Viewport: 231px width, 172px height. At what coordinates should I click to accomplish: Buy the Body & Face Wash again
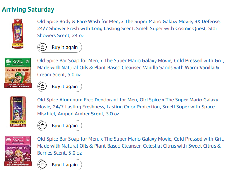coord(60,47)
